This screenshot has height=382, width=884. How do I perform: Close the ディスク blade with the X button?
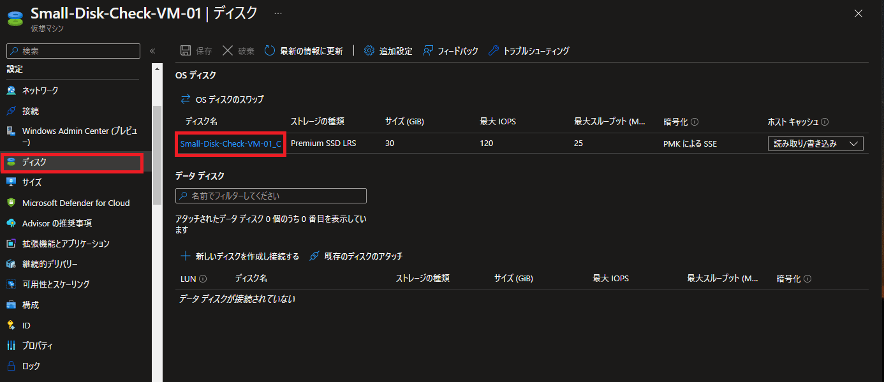(858, 13)
